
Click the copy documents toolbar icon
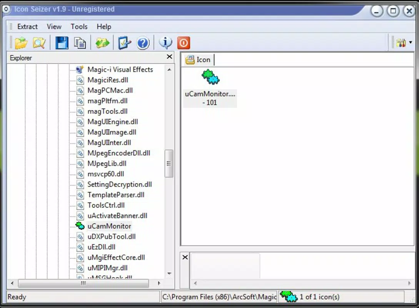click(80, 43)
